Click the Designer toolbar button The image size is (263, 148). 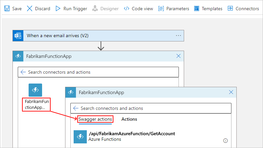[x=106, y=9]
